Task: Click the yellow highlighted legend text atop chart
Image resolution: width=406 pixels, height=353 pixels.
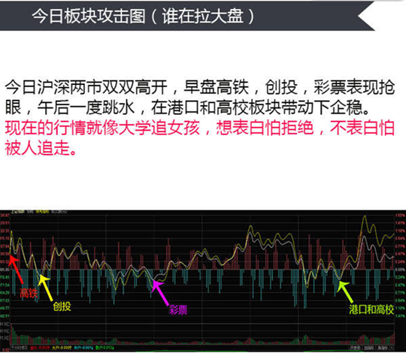Action: click(42, 212)
